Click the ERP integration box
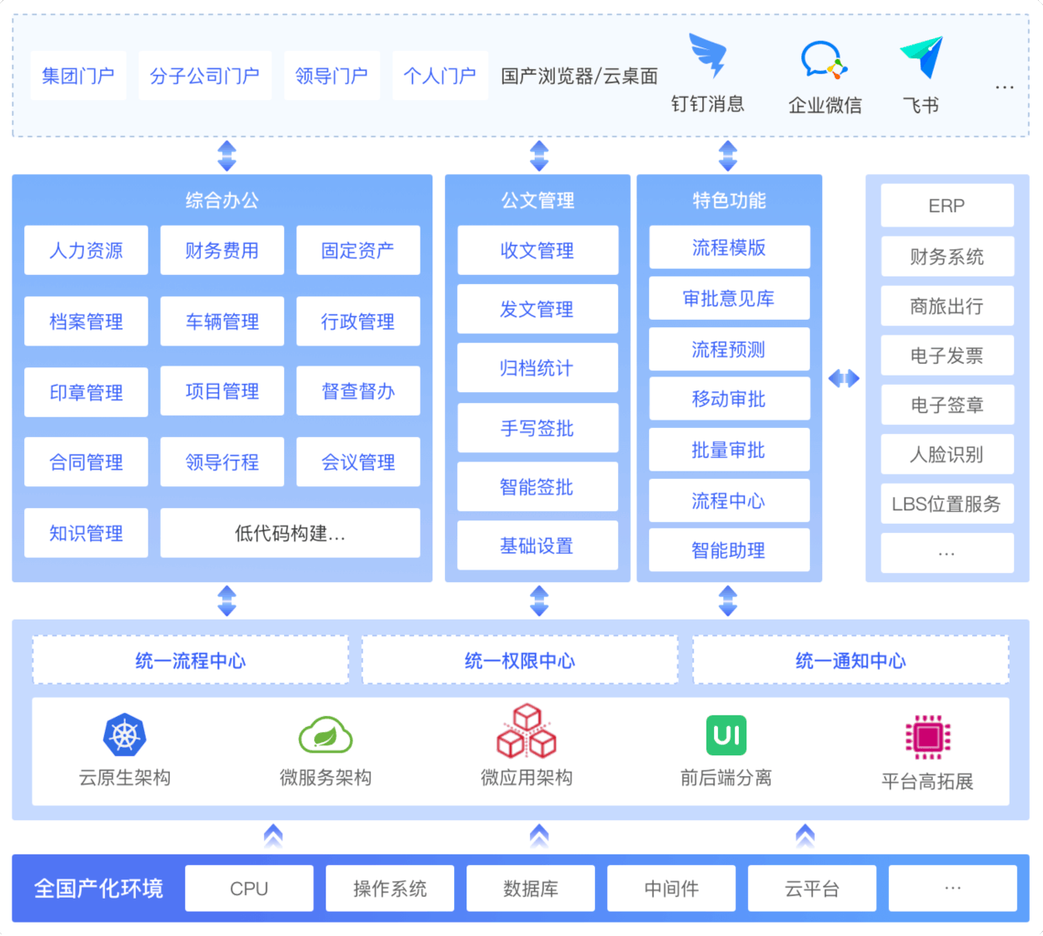The width and height of the screenshot is (1043, 936). click(947, 206)
